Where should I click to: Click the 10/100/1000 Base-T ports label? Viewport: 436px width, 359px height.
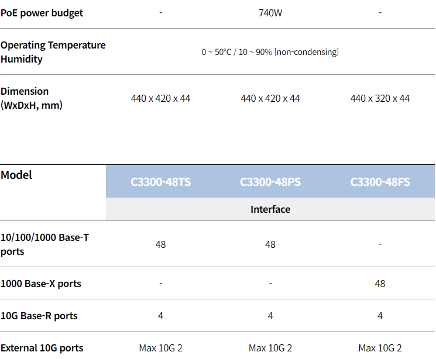[44, 244]
